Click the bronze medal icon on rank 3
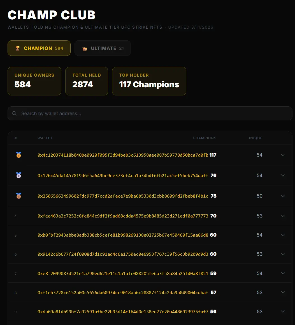 coord(19,196)
